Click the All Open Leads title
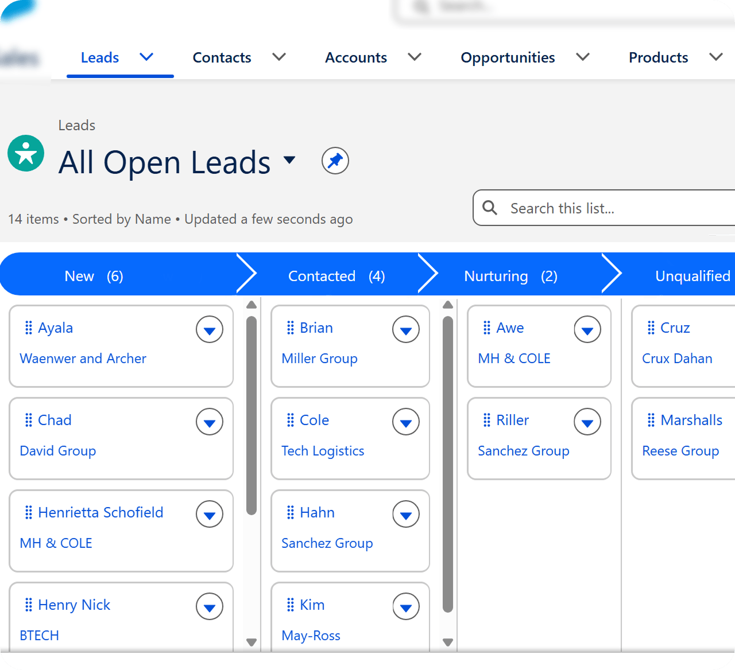This screenshot has width=735, height=670. click(164, 162)
